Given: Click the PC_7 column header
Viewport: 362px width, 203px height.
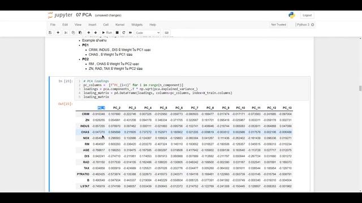Looking at the screenshot, I should [x=195, y=108].
